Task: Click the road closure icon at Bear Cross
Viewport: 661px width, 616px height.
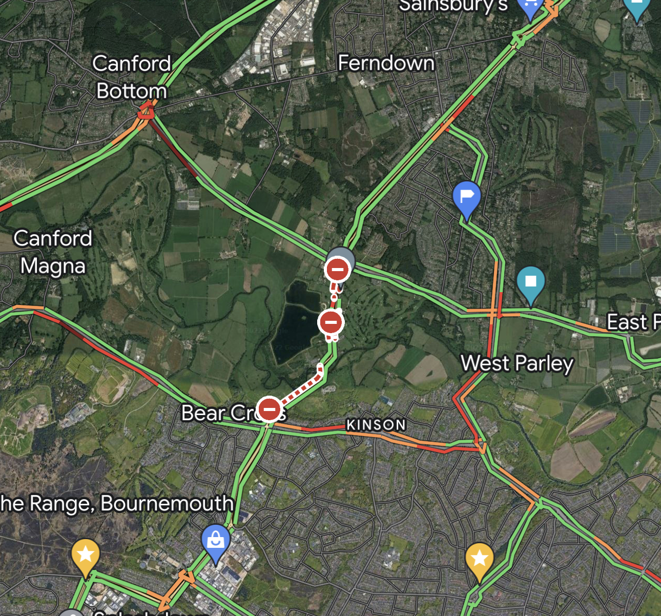Action: (270, 409)
